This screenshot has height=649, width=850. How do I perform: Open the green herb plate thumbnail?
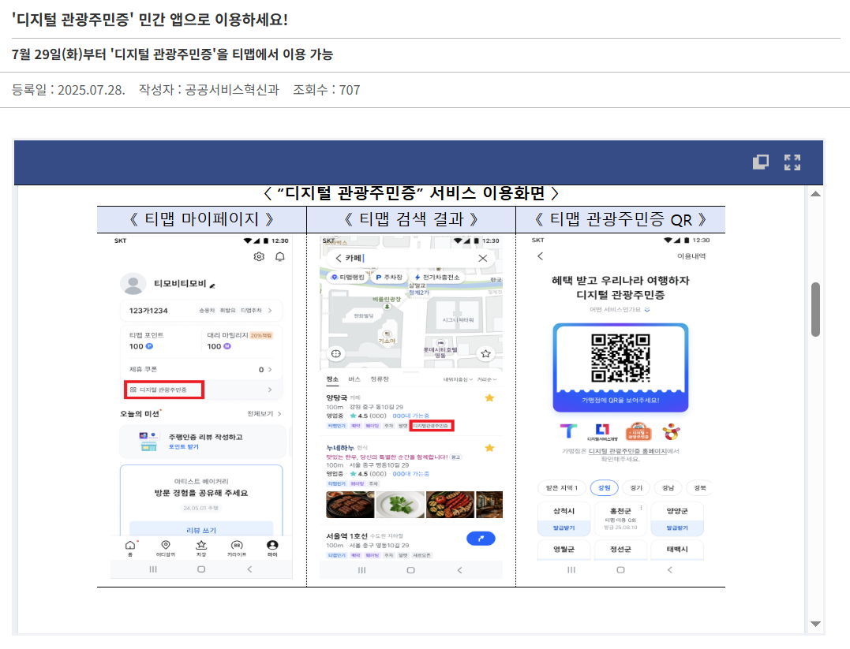click(400, 505)
